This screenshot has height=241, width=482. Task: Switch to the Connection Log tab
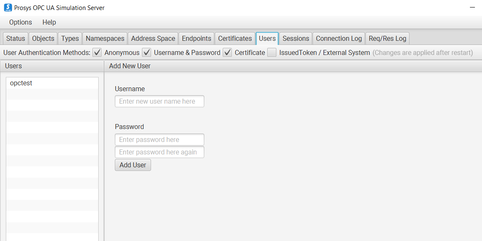pos(339,38)
